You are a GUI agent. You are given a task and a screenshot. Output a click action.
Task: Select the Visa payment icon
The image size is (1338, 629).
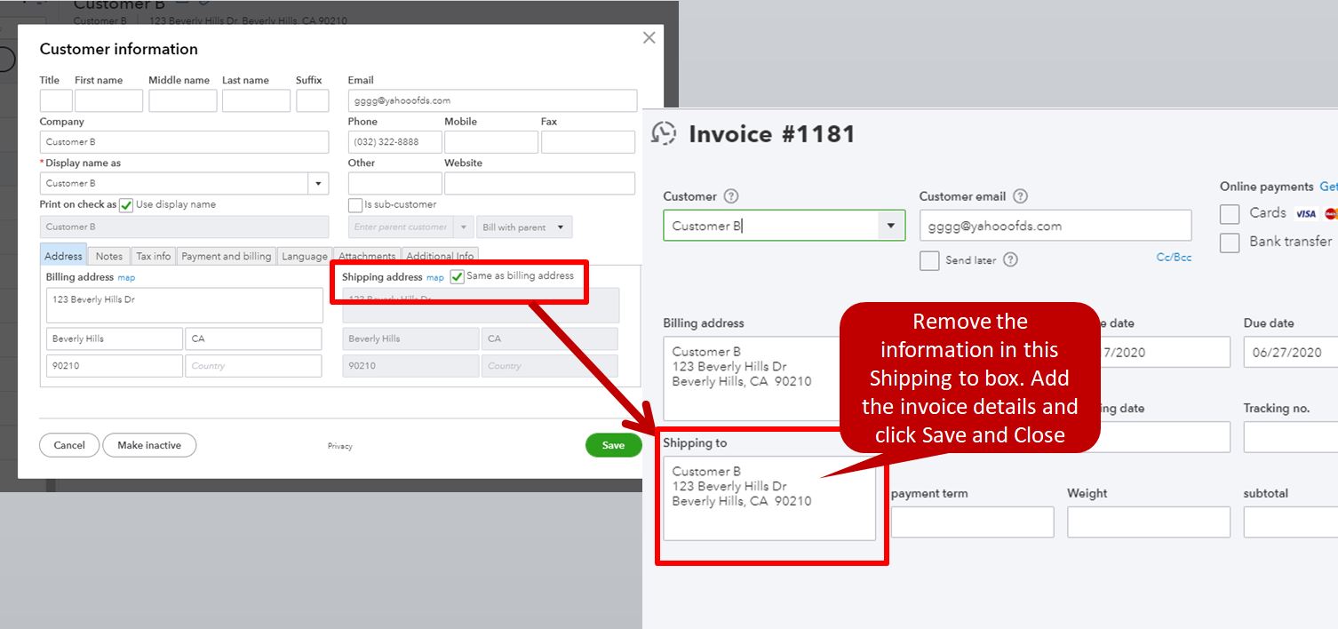tap(1305, 213)
